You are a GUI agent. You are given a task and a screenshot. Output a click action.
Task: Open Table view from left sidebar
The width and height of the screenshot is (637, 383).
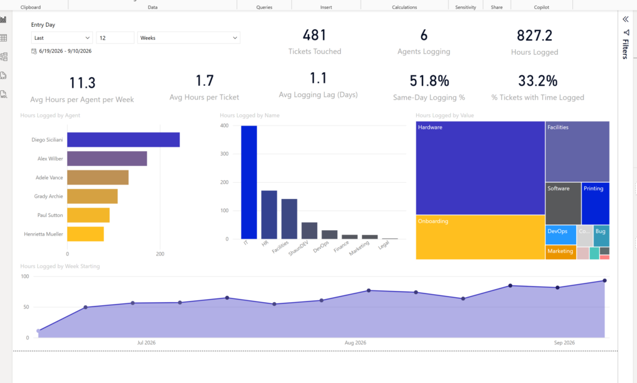[x=4, y=38]
